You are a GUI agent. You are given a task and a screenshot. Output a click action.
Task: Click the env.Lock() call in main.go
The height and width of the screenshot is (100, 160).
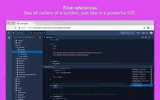[x=56, y=63]
